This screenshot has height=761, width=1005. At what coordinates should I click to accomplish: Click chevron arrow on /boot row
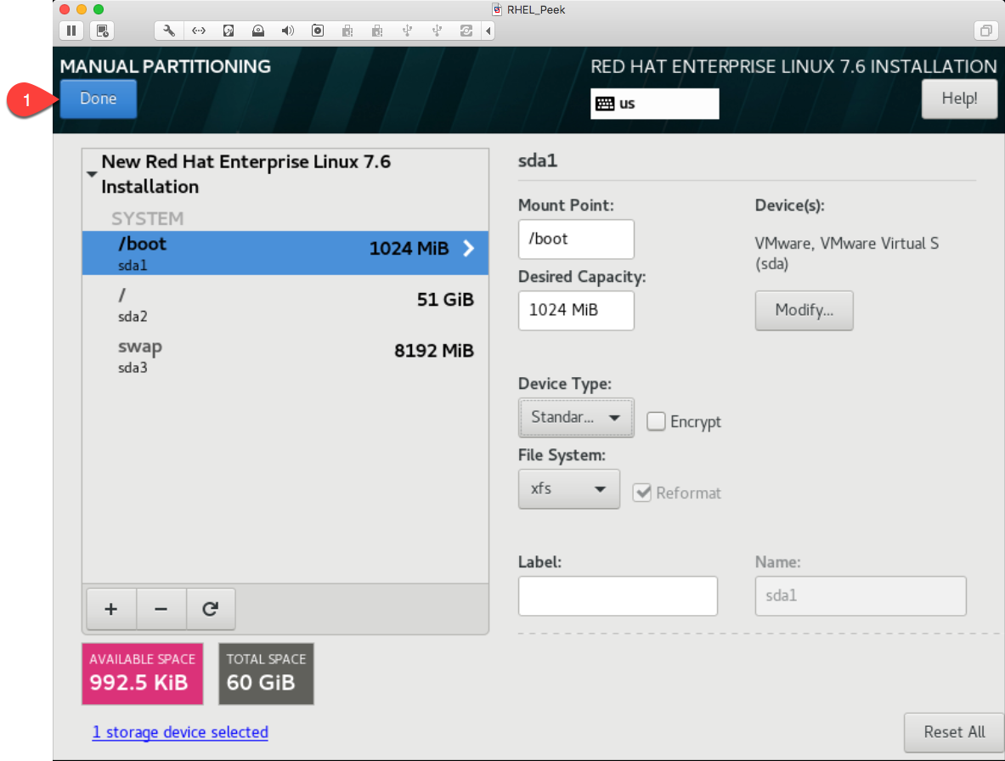click(469, 249)
